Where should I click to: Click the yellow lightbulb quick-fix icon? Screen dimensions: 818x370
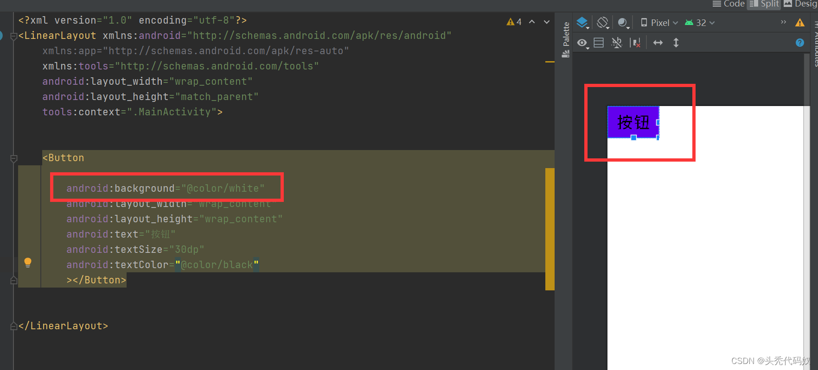click(28, 263)
